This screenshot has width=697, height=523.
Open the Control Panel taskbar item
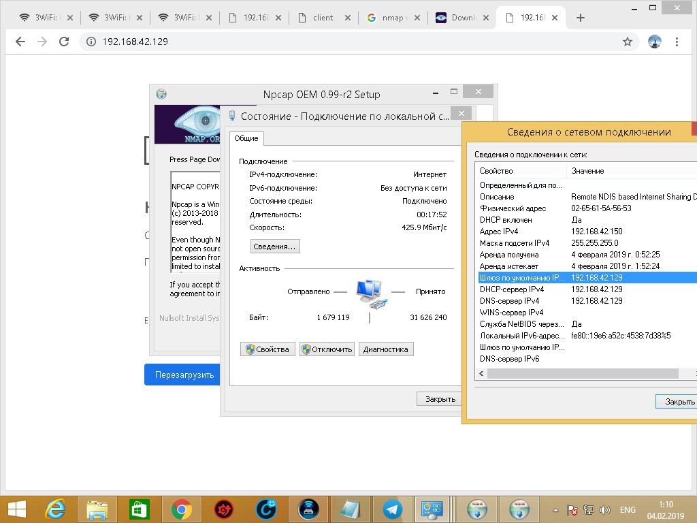coord(432,509)
